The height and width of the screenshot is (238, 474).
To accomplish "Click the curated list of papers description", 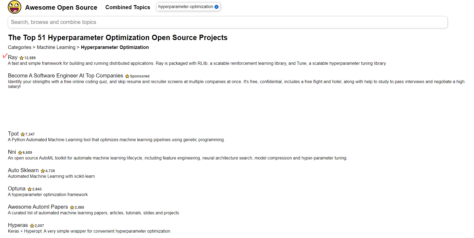I will tap(94, 213).
